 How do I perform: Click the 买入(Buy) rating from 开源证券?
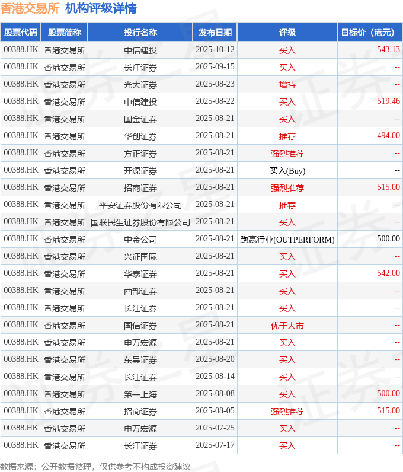[x=287, y=171]
